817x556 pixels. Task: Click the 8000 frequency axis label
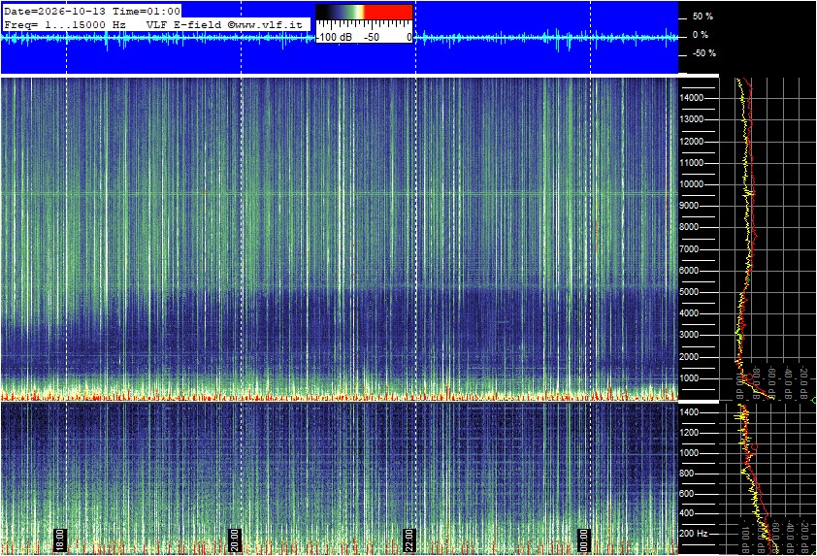[x=689, y=227]
